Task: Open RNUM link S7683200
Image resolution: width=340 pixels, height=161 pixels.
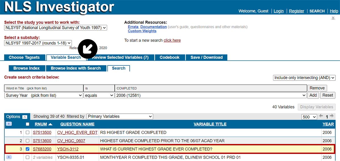Action: [42, 149]
